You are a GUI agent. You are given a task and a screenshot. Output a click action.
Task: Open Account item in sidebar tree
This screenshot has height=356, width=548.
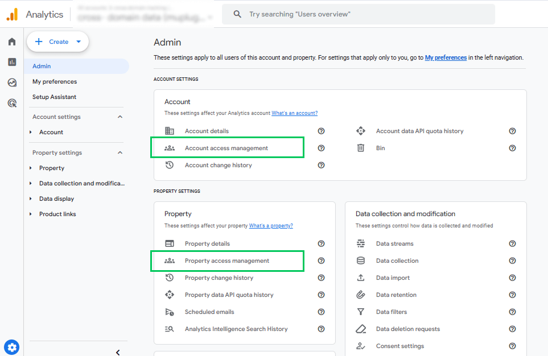click(x=51, y=132)
